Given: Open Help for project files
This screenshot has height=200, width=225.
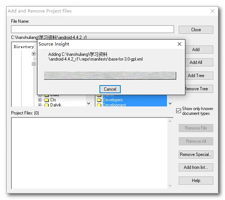Looking at the screenshot, I should pos(196,181).
